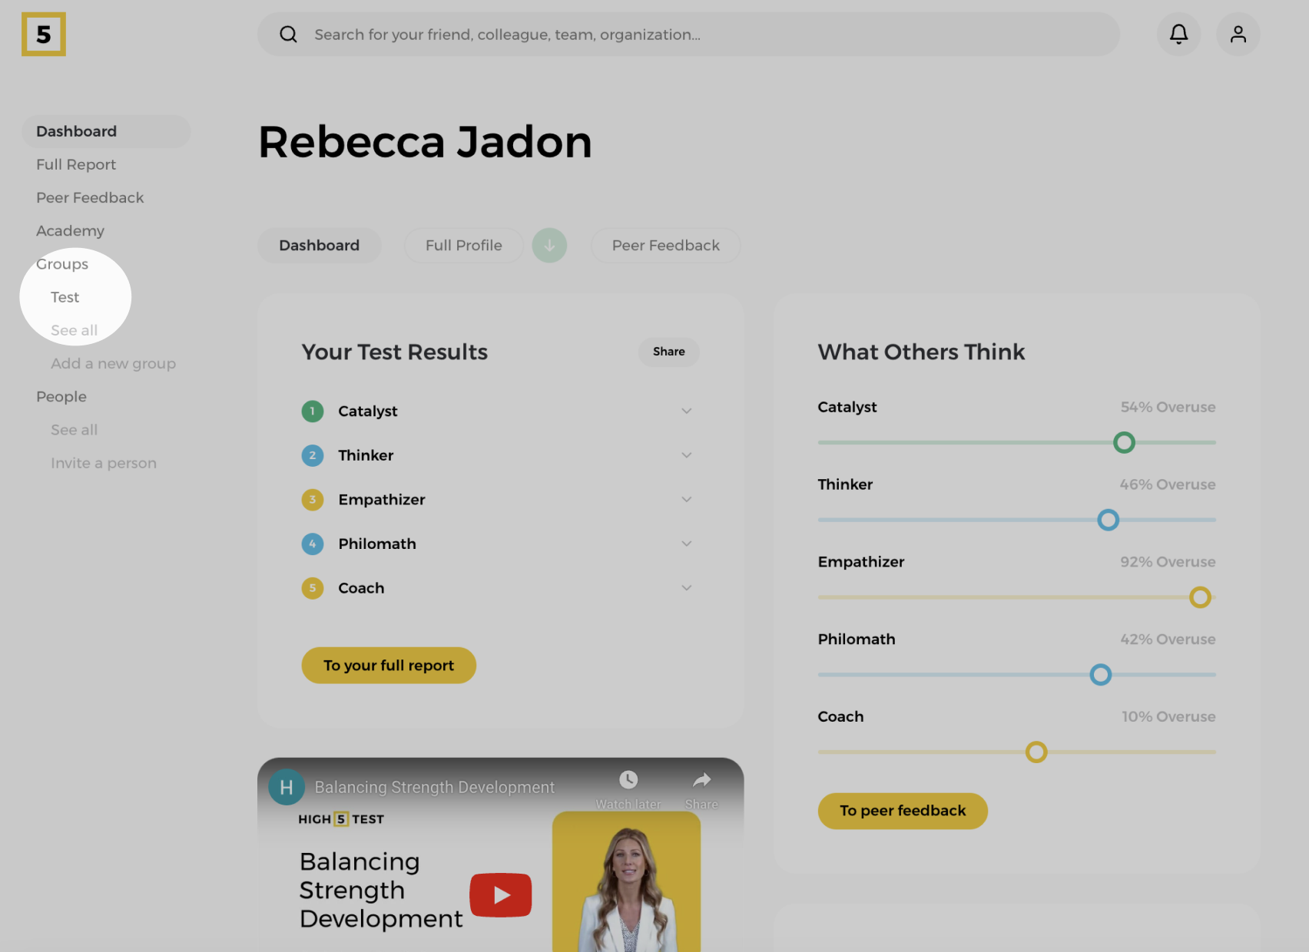Viewport: 1309px width, 952px height.
Task: Click the green download arrow icon
Action: coord(549,246)
